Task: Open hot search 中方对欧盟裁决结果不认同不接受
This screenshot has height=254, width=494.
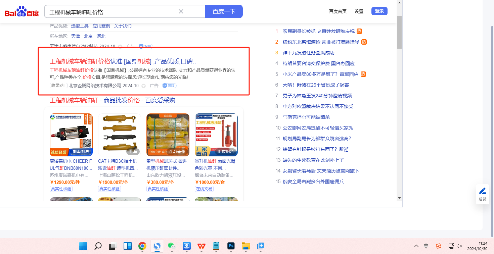Action: pyautogui.click(x=318, y=106)
